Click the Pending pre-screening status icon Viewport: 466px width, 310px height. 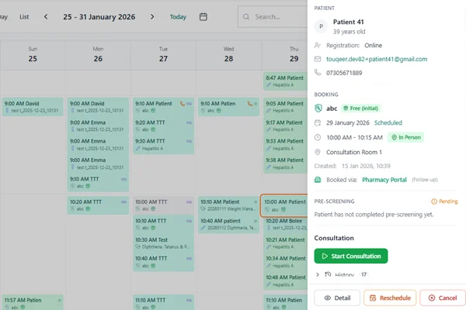434,201
